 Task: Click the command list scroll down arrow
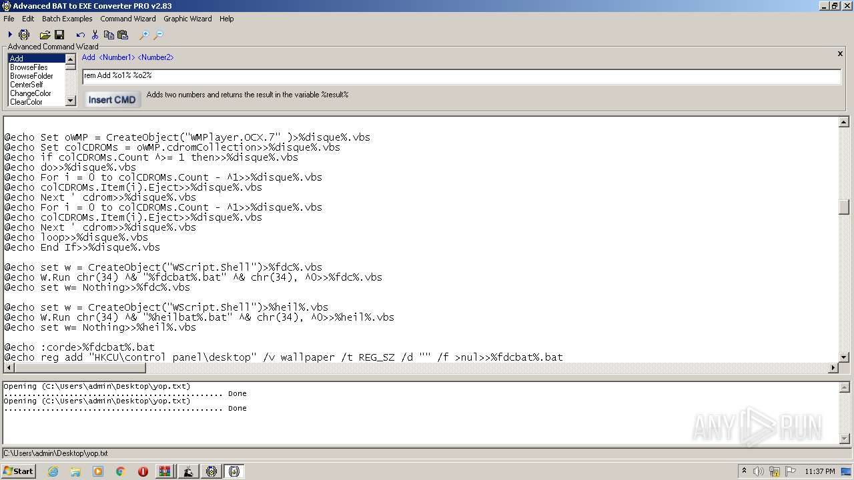tap(71, 101)
